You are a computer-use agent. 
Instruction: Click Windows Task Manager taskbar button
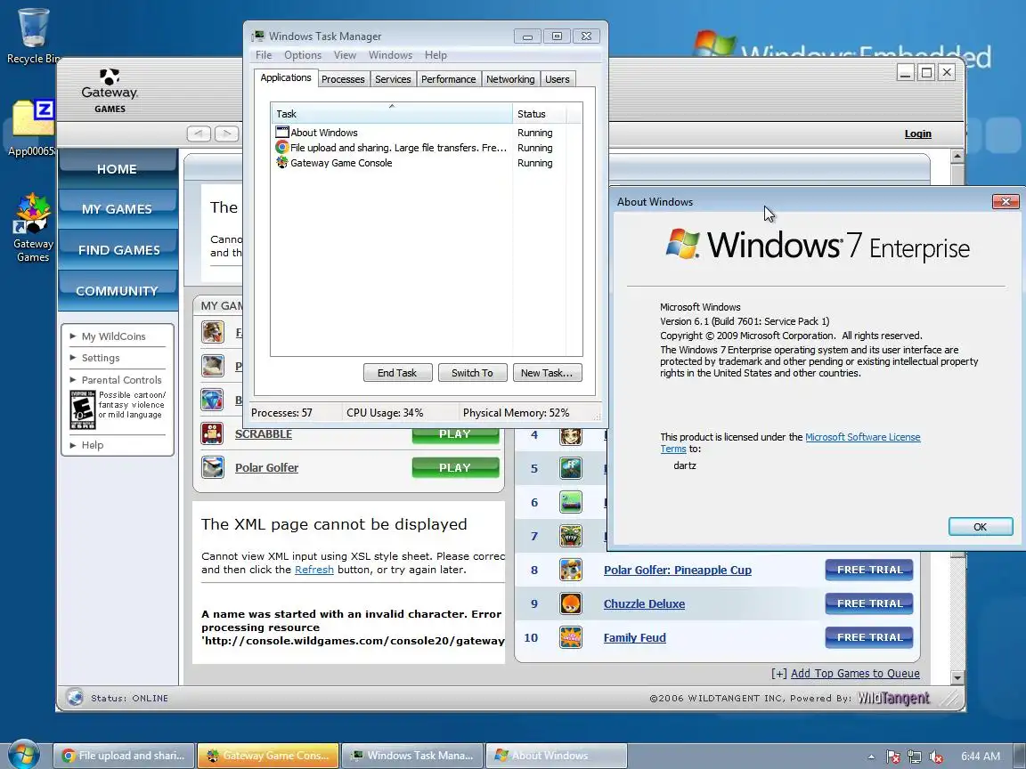(413, 756)
